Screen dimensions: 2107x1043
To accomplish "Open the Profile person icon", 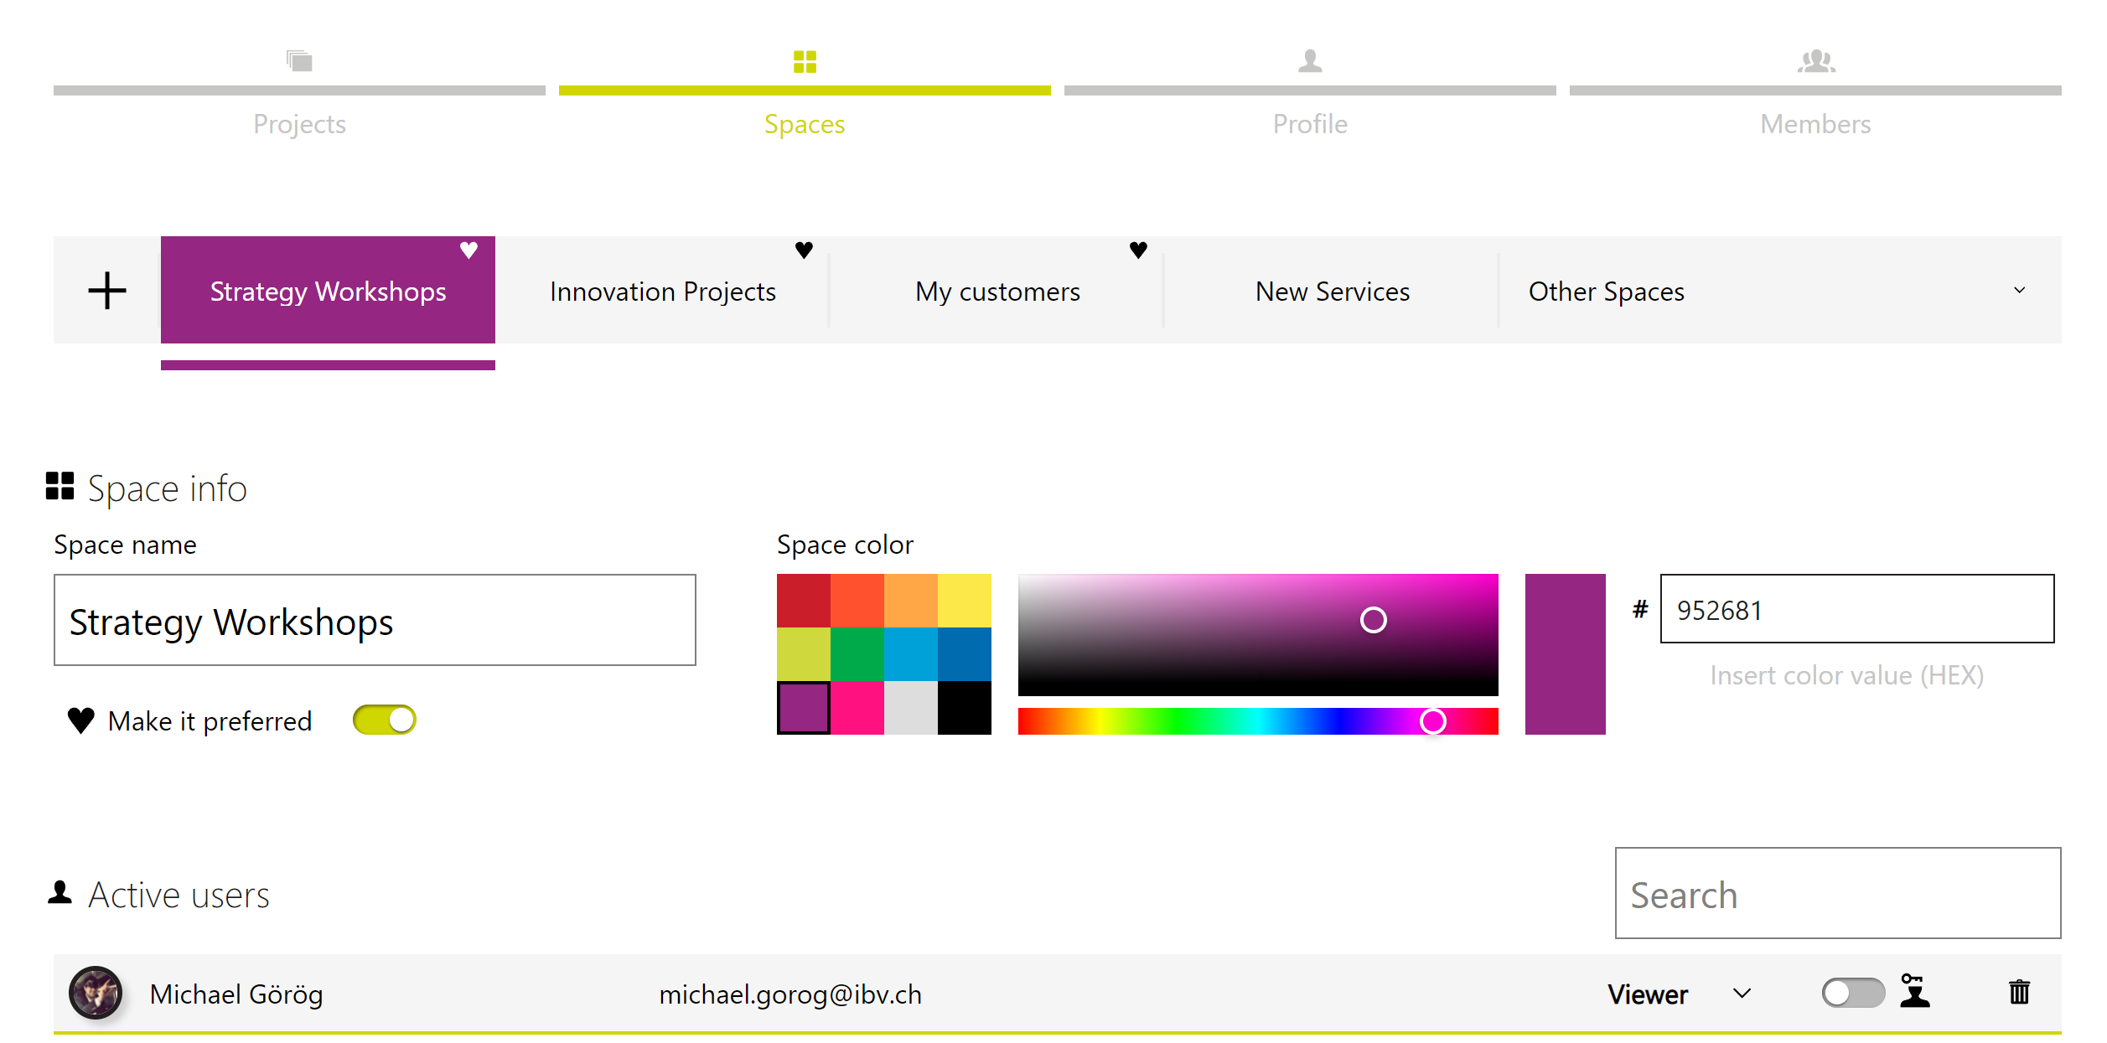I will coord(1310,61).
